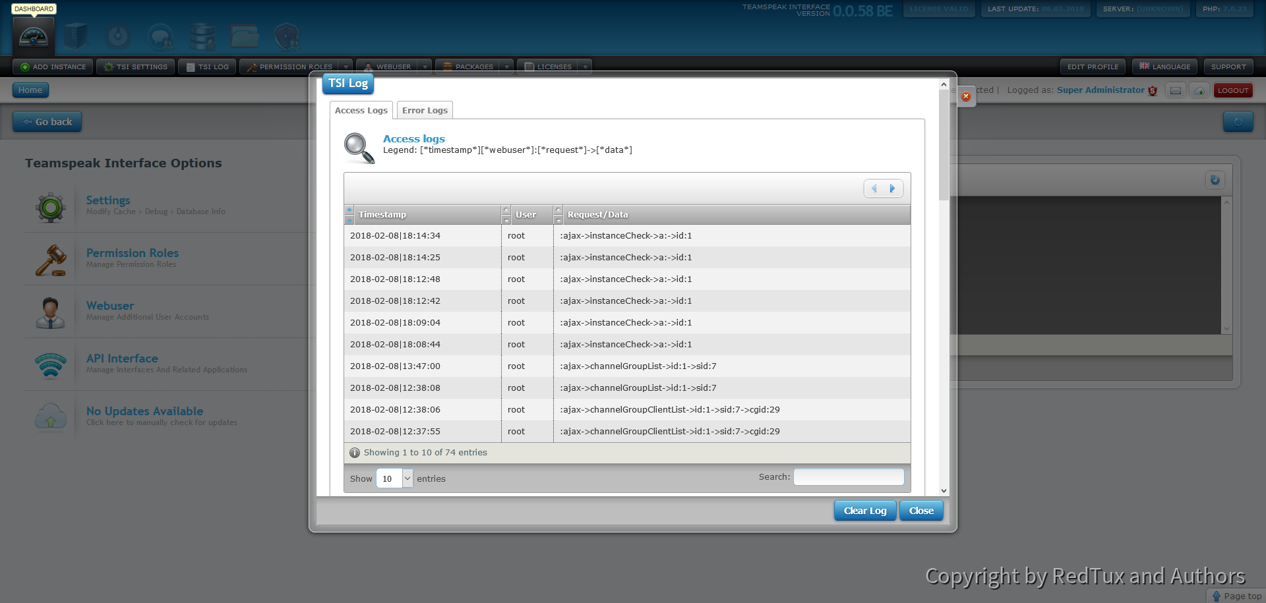
Task: Open the chat bubble clients icon
Action: pyautogui.click(x=160, y=37)
